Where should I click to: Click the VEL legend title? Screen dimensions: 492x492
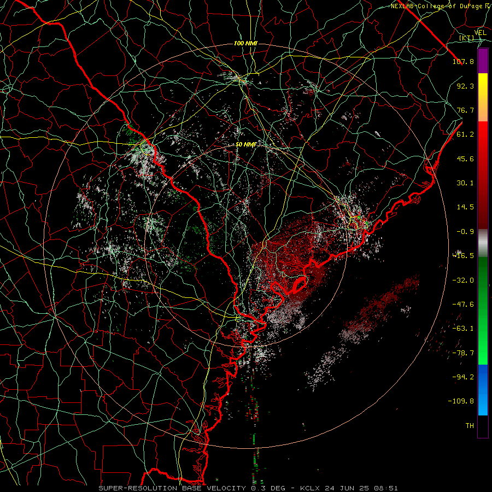coord(481,33)
